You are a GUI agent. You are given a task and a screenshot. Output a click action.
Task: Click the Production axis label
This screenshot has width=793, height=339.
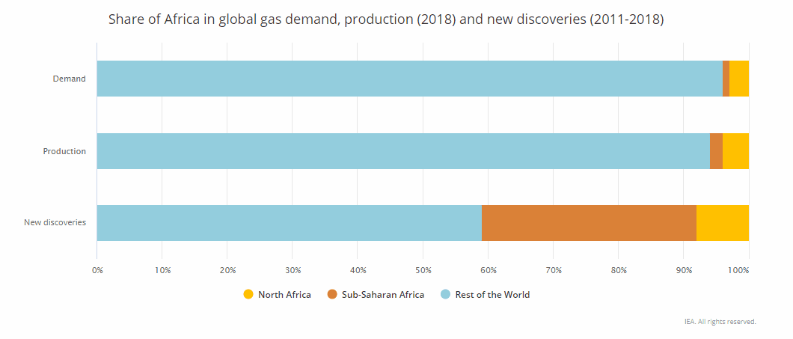pos(64,151)
